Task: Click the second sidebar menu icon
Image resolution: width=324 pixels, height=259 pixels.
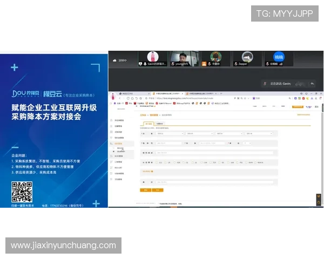Action: pos(111,126)
